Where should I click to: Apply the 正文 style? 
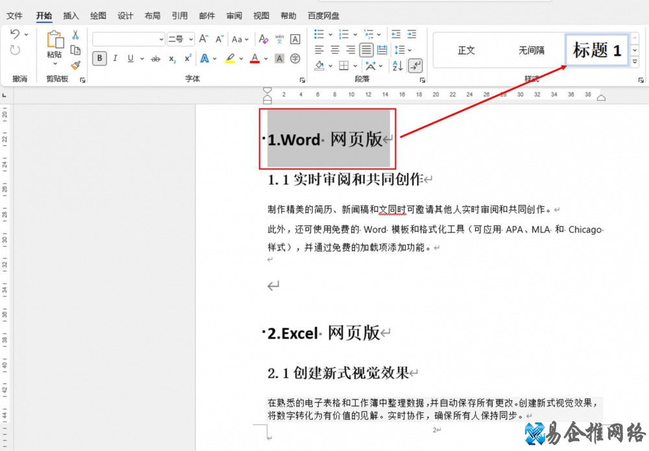point(466,50)
